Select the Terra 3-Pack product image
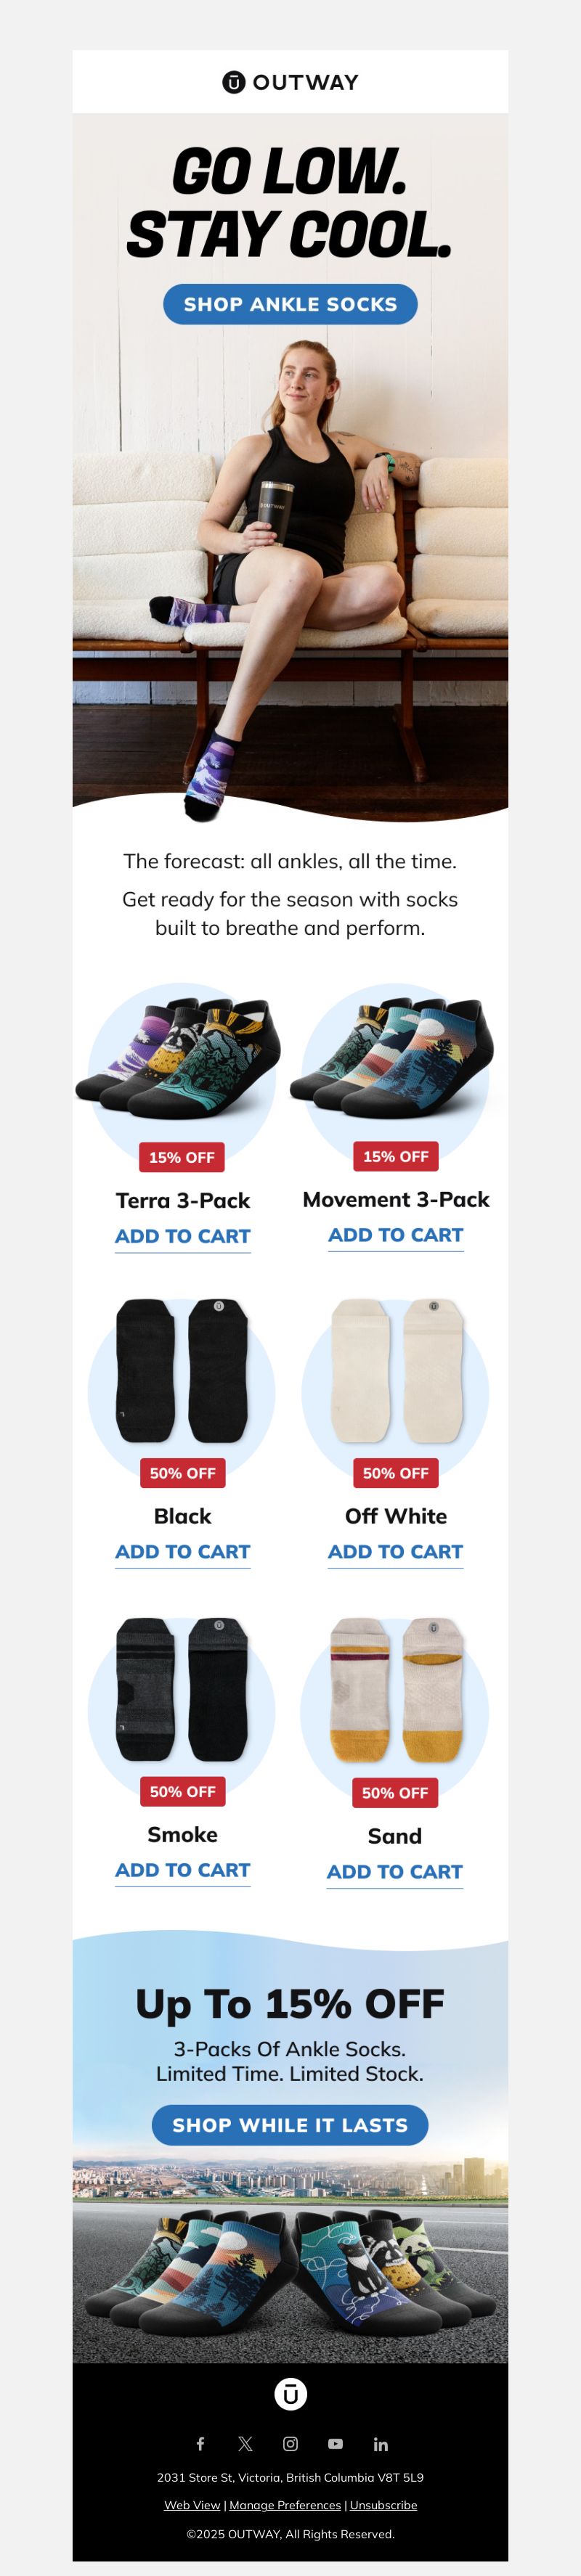Viewport: 581px width, 2576px height. 181,1060
